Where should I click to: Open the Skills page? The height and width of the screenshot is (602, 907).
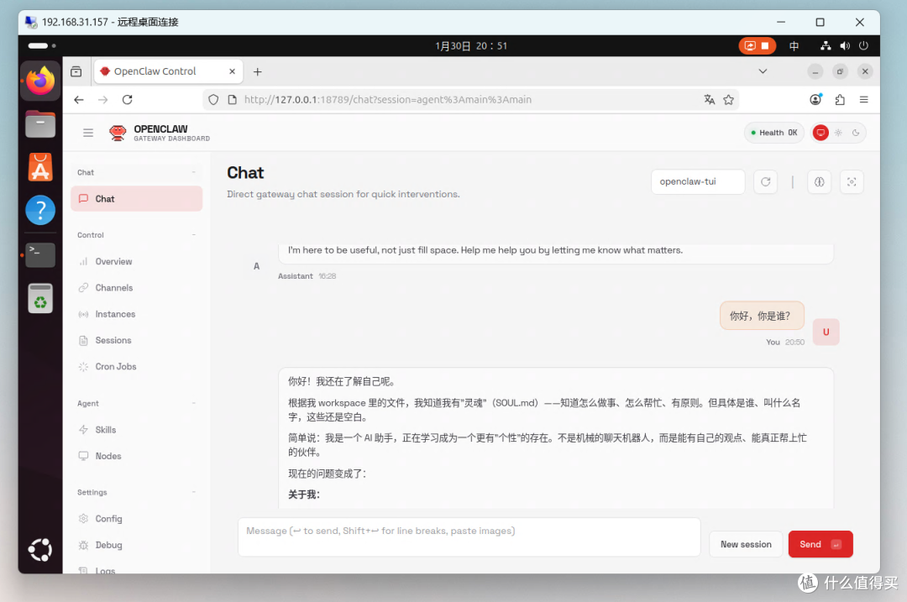(137, 430)
